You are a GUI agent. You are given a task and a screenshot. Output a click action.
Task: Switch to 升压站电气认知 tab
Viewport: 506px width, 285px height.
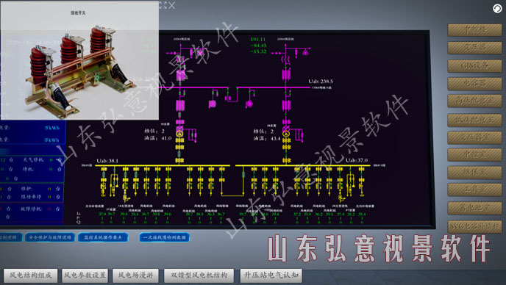(x=271, y=275)
